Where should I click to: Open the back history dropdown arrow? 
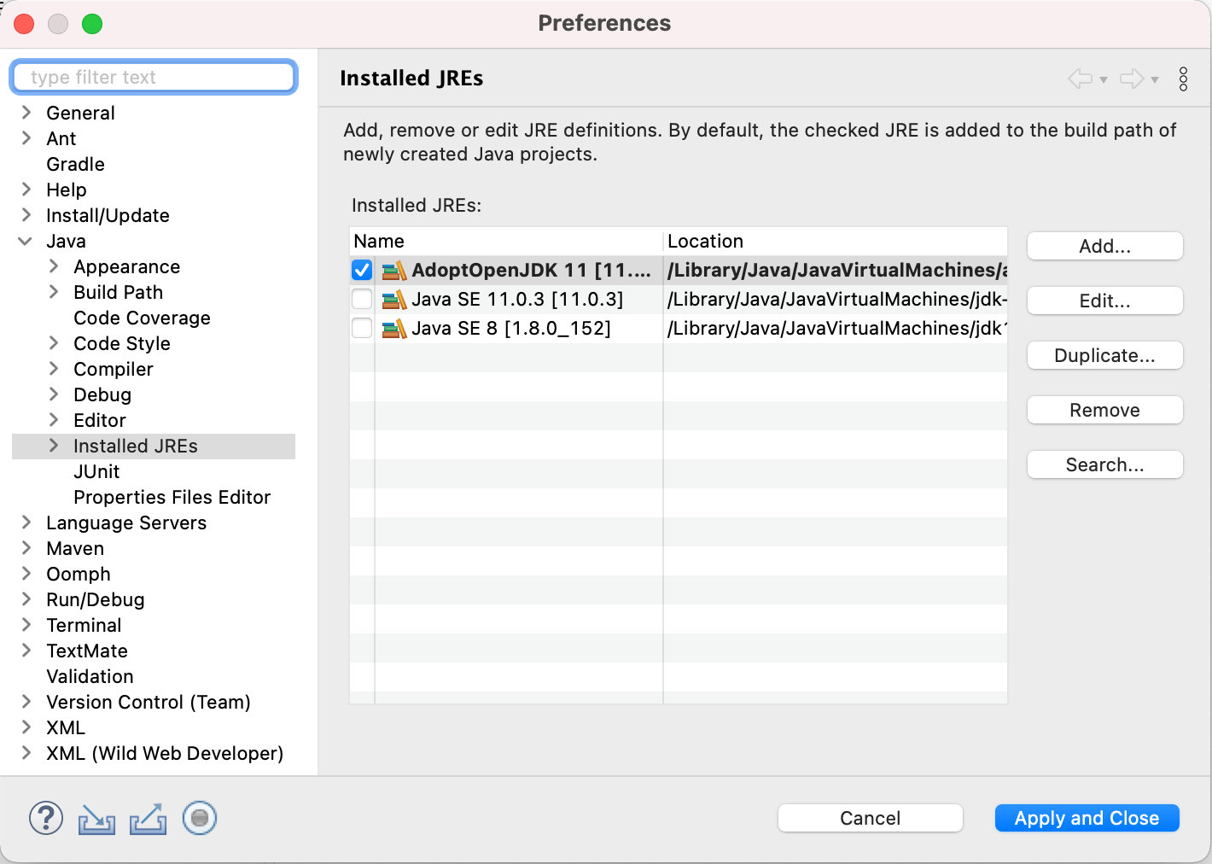pyautogui.click(x=1104, y=80)
